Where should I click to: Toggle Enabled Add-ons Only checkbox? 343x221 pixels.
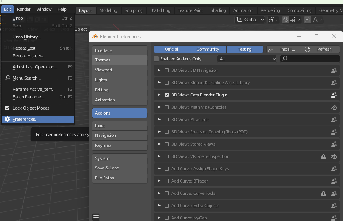point(156,59)
